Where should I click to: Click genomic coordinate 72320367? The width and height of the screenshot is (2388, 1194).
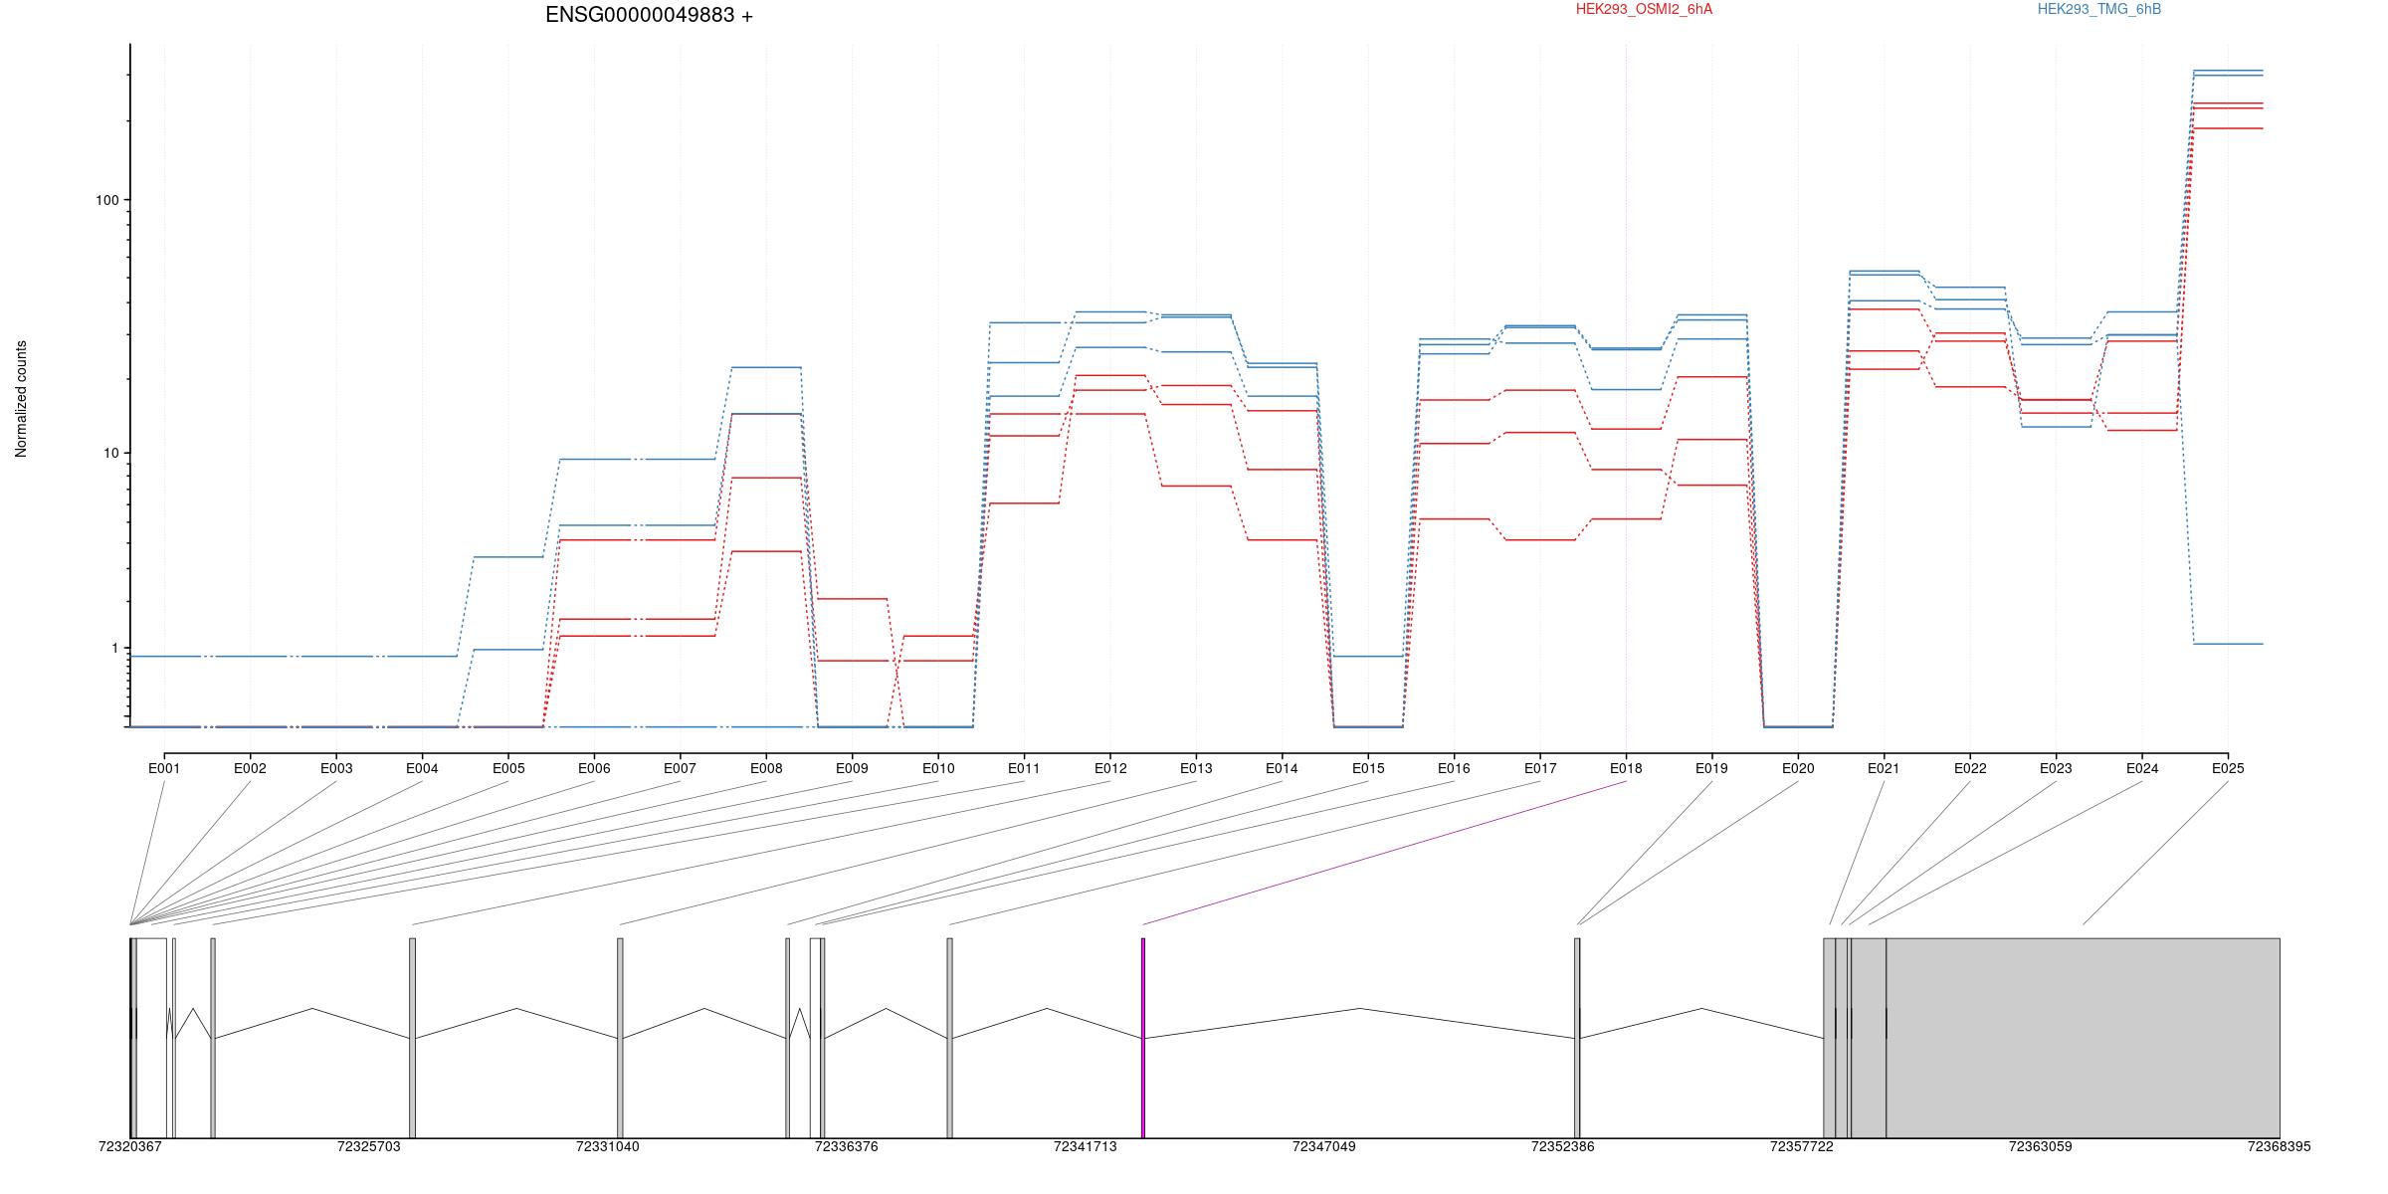(129, 1146)
